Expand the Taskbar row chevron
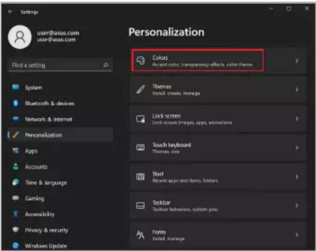The image size is (316, 251). click(x=297, y=206)
